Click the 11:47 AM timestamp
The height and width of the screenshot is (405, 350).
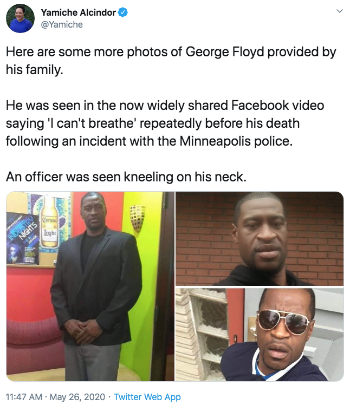tap(24, 397)
